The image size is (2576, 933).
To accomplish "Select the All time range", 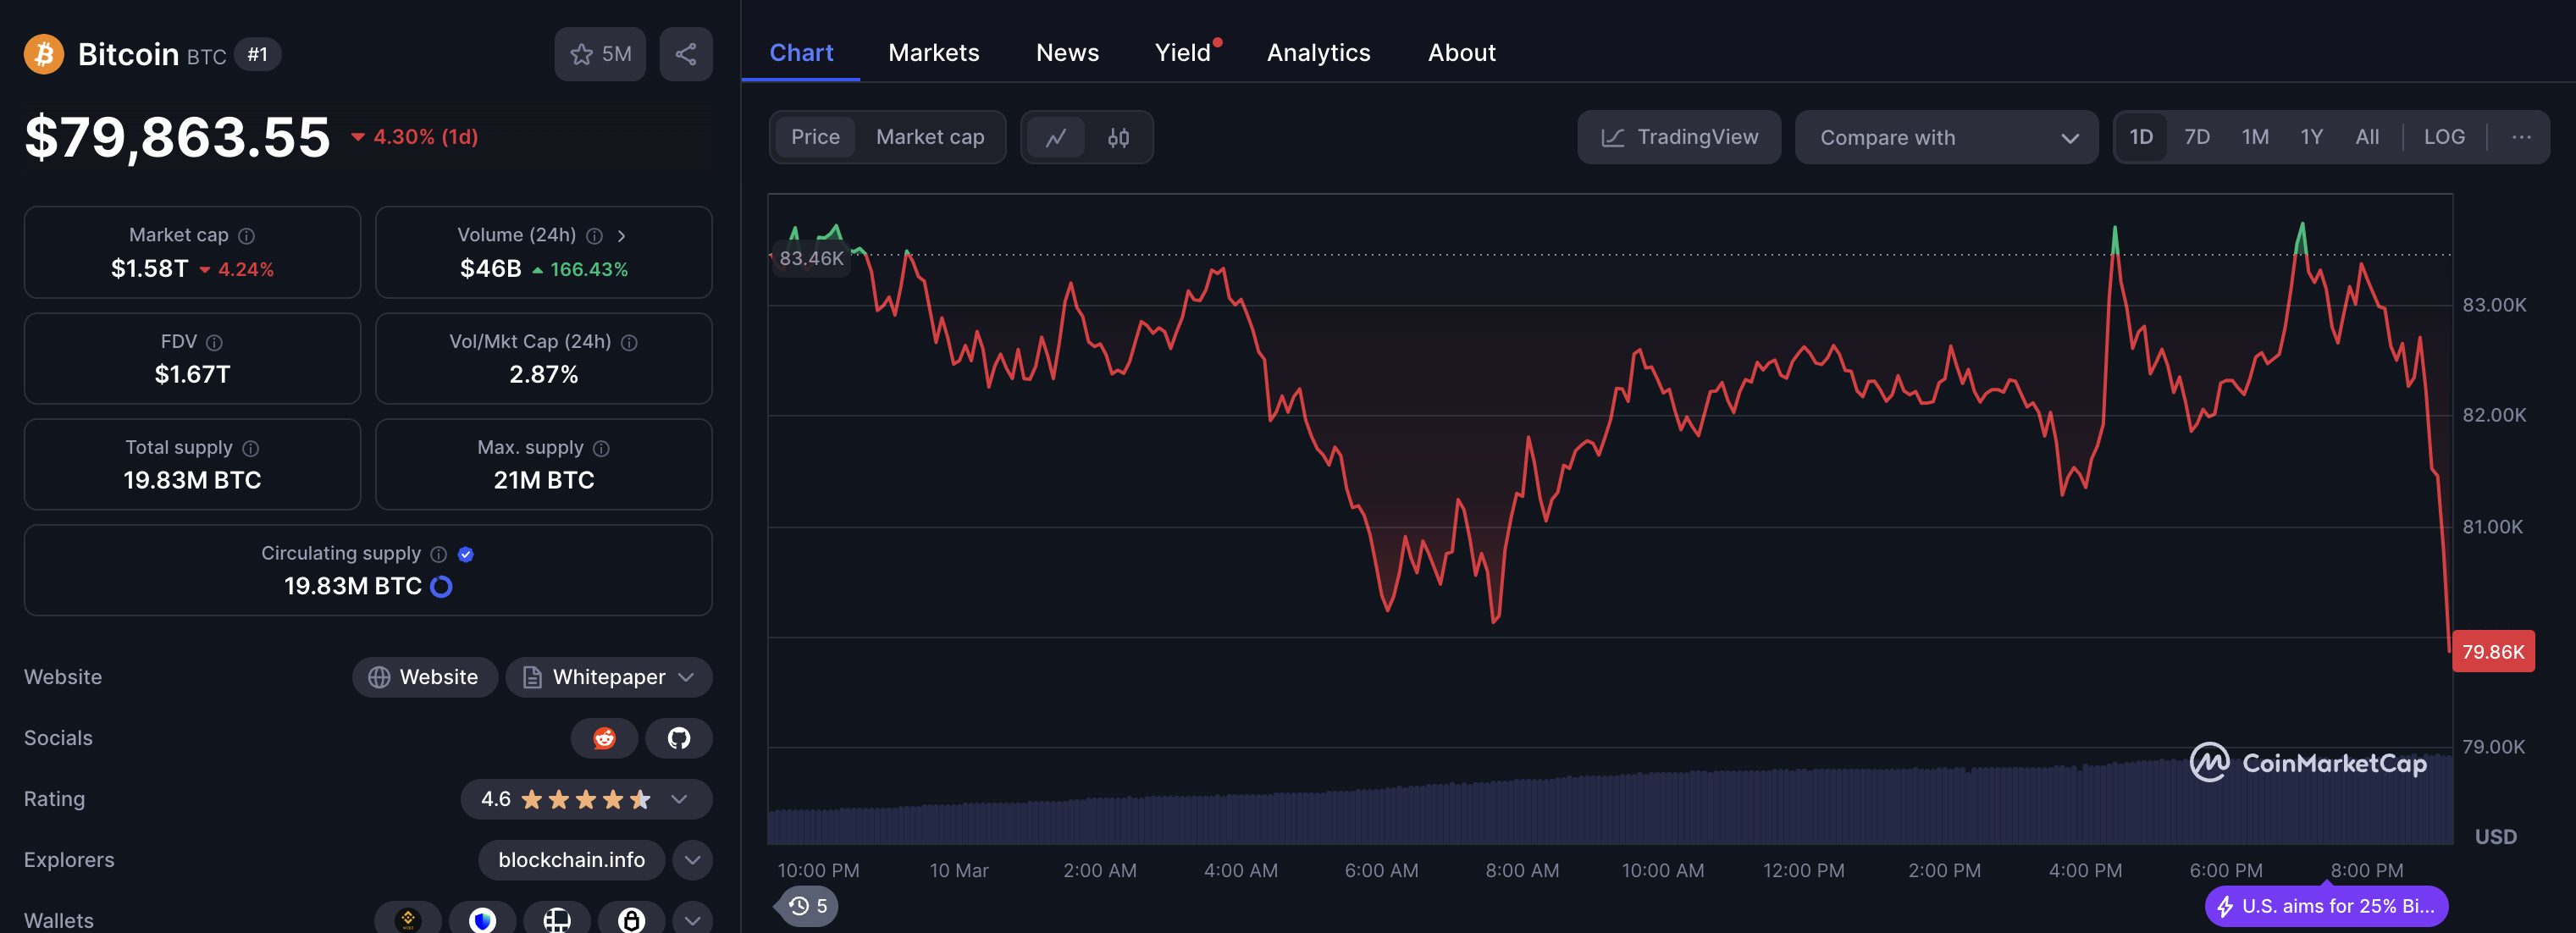I will coord(2367,137).
